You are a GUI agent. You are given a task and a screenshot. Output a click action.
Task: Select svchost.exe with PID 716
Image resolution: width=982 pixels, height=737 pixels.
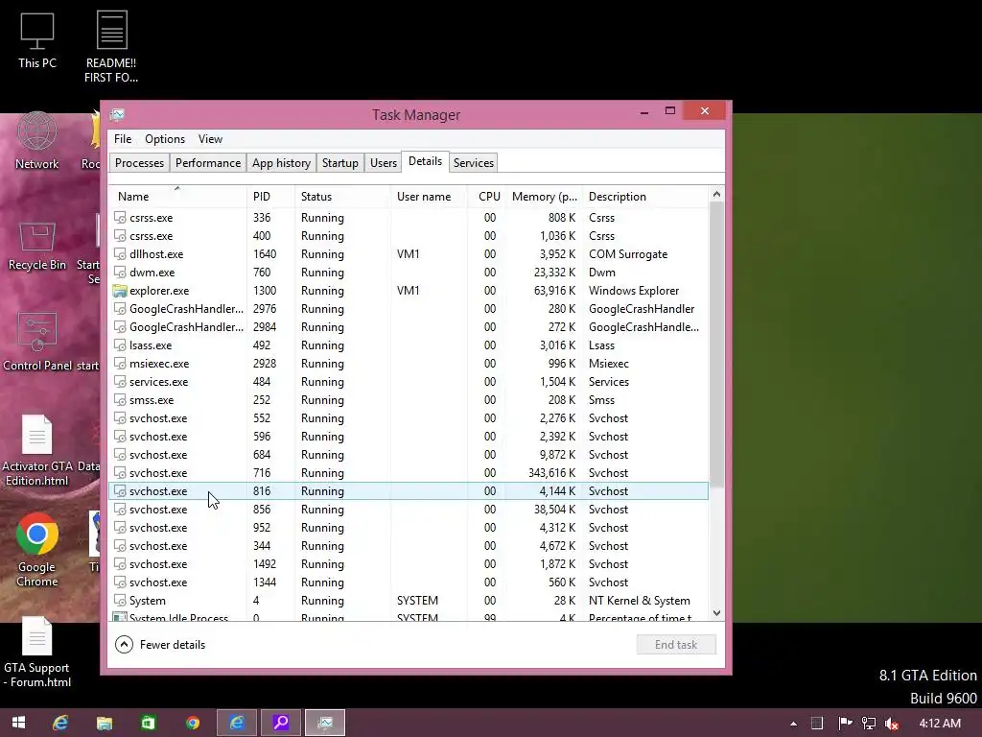coord(409,472)
